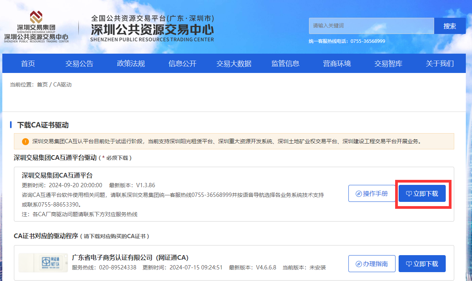Click the search keyword input field

click(x=372, y=26)
